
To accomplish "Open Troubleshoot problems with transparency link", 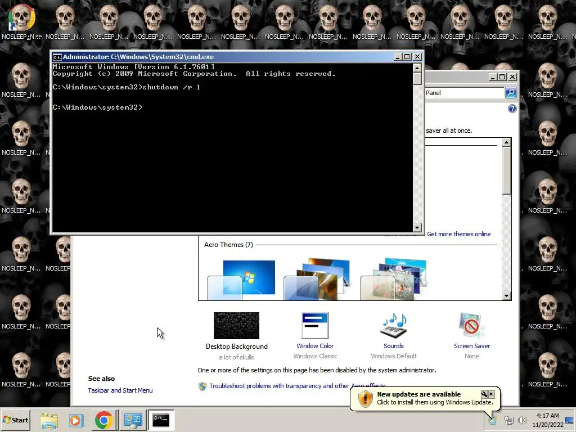I will pyautogui.click(x=297, y=386).
